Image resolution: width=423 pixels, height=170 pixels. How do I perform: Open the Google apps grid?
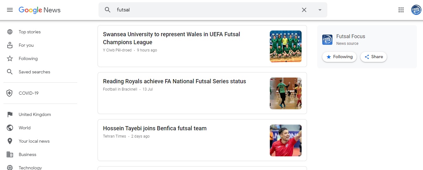point(401,10)
